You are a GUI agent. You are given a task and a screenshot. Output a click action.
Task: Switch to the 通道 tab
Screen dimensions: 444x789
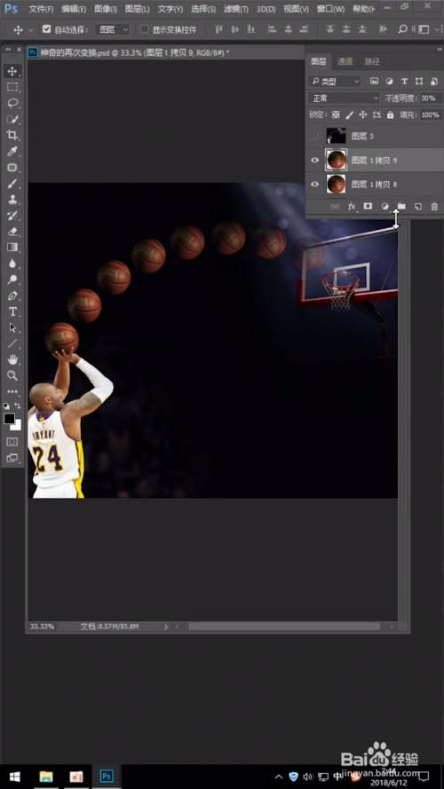[345, 61]
